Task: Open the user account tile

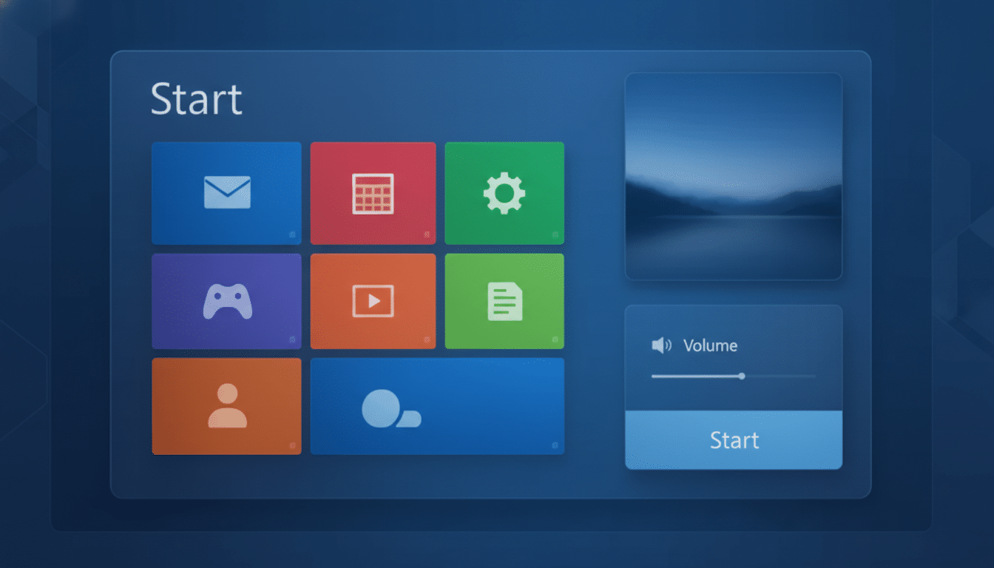Action: point(226,406)
